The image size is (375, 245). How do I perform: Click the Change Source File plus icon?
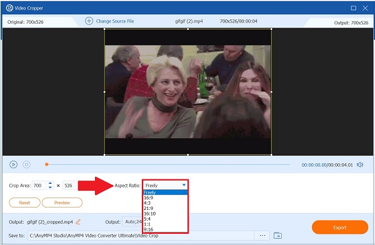(89, 21)
